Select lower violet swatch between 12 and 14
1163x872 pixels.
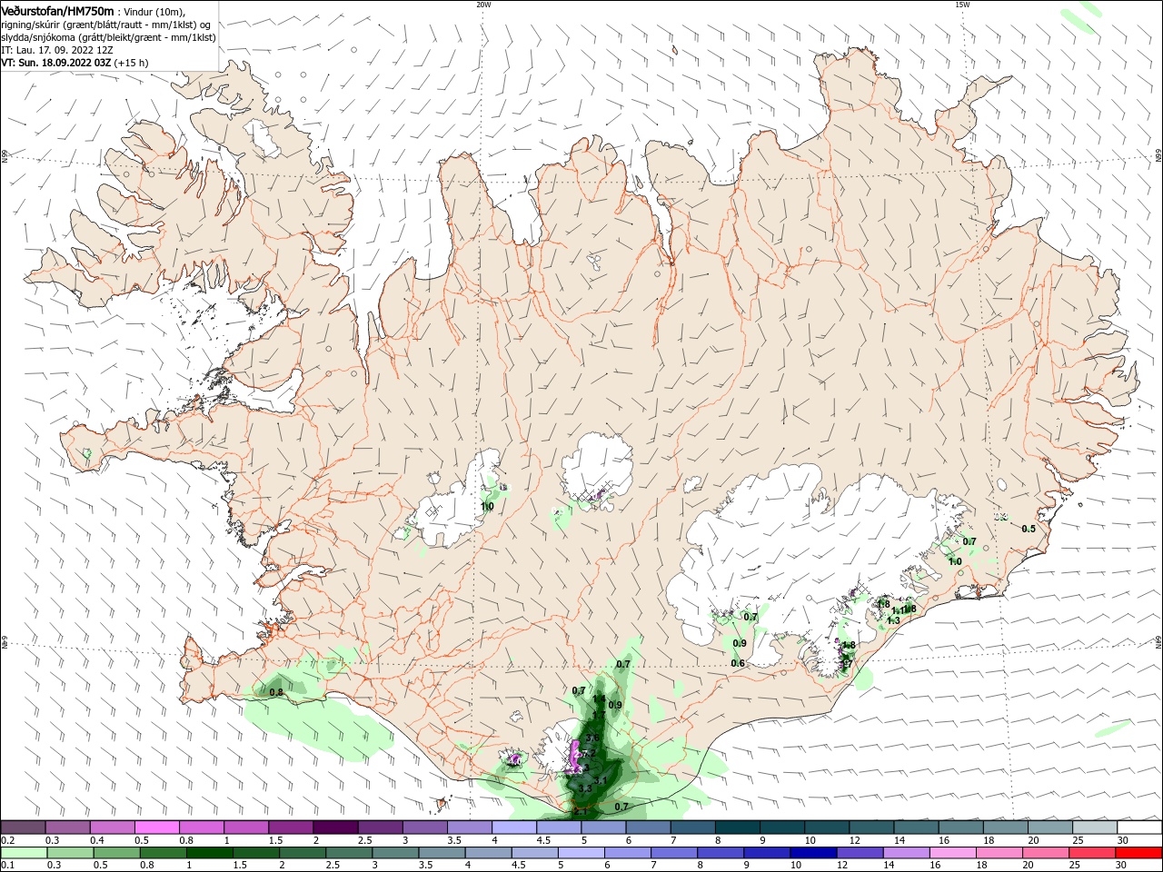[860, 853]
